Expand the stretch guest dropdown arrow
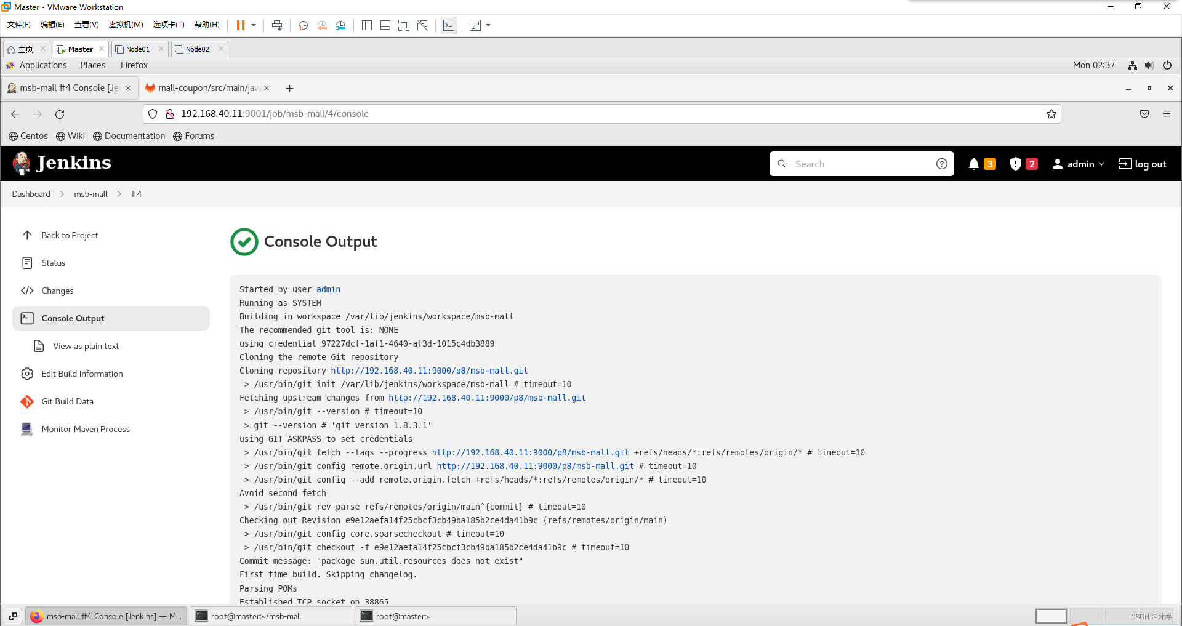 [x=488, y=25]
